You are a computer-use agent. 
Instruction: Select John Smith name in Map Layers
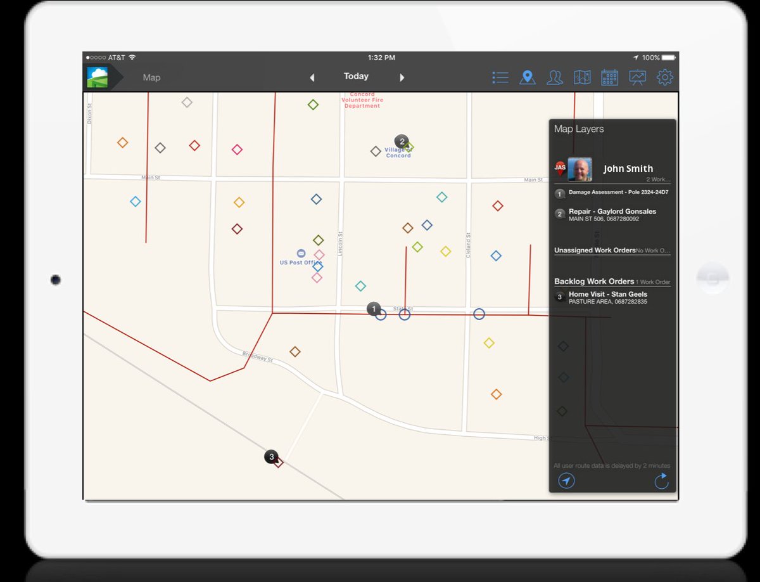click(x=628, y=169)
